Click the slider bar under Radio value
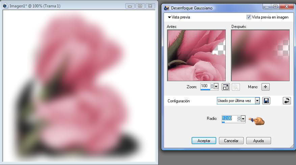296x165 pixels. pos(233,122)
